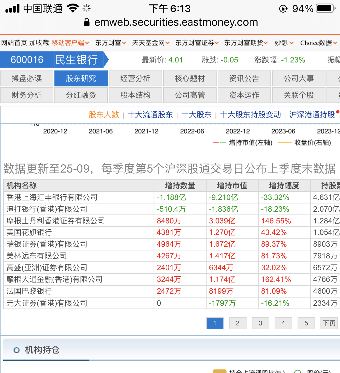Select the 香港上海汇丰银行有限公司 row
Screen dimensions: 340x373
pos(52,197)
